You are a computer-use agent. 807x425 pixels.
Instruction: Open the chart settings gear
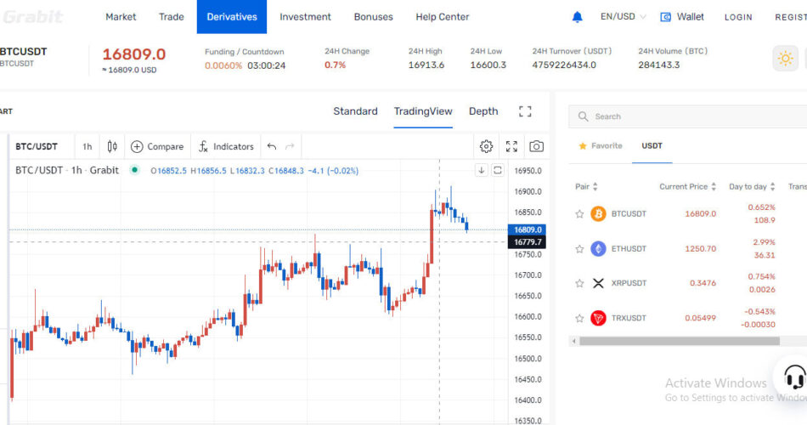[x=486, y=146]
